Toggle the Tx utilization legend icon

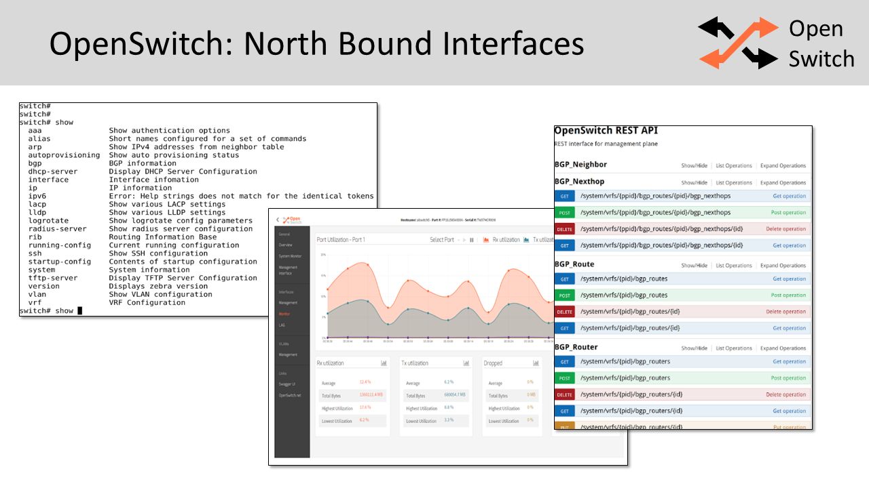point(527,240)
